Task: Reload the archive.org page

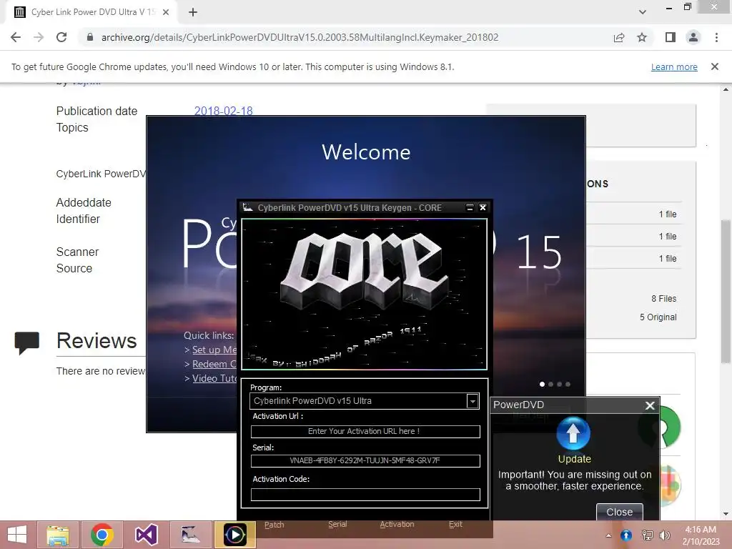Action: point(61,37)
